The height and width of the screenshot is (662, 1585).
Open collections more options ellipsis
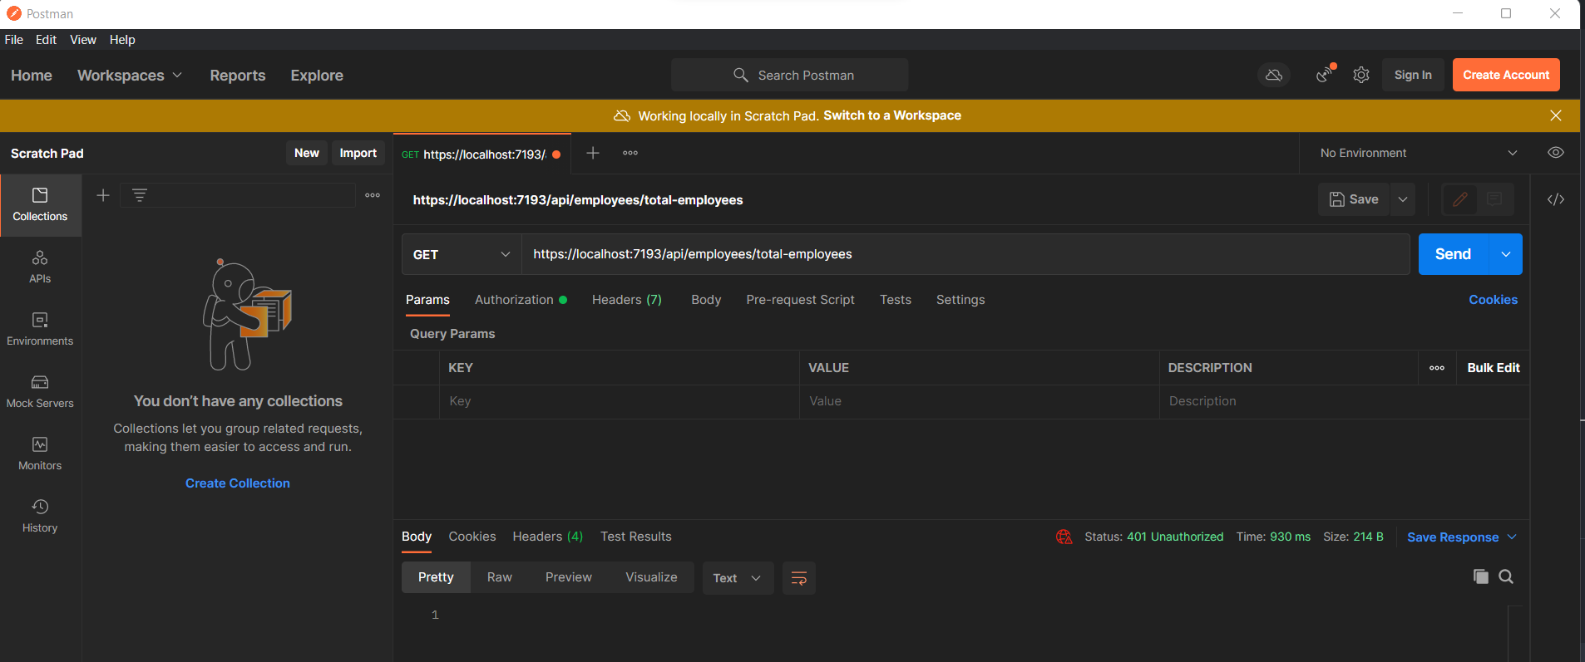pos(373,195)
